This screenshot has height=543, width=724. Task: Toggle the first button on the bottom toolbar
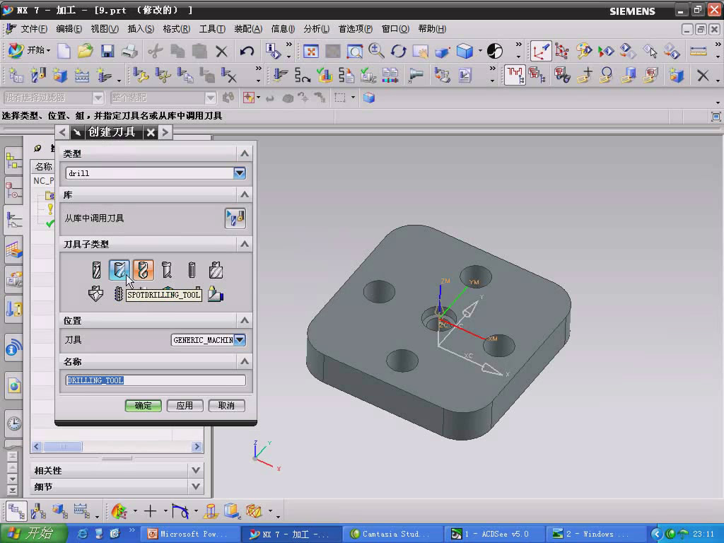pos(16,511)
